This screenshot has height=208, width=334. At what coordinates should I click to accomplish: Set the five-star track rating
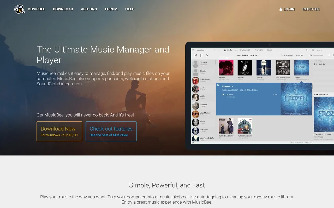point(288,55)
